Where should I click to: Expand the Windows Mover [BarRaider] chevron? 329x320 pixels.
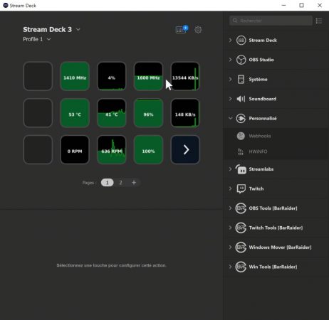click(230, 247)
